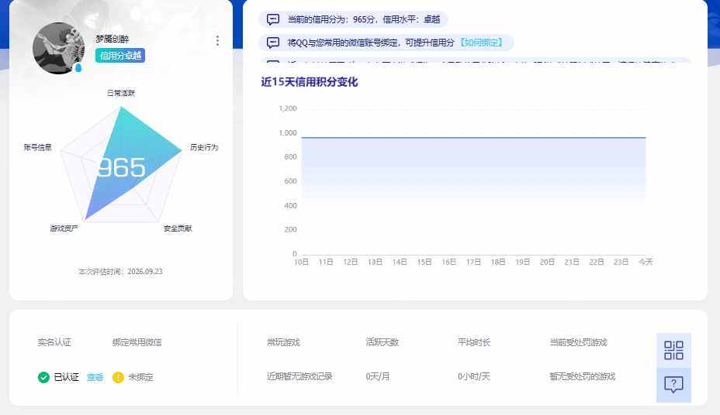Open the QR code icon
The height and width of the screenshot is (415, 720).
click(673, 351)
